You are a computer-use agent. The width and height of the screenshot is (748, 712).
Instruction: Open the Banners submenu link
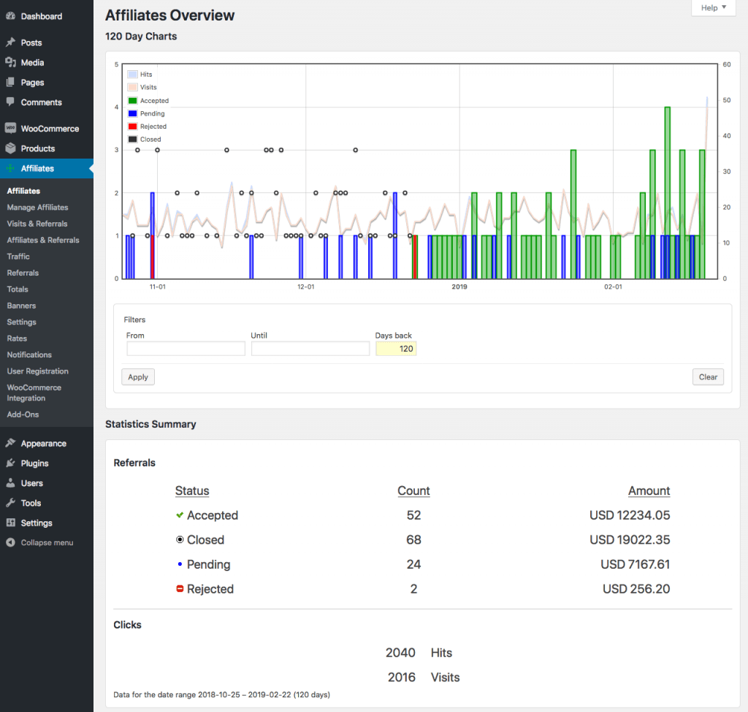point(21,306)
